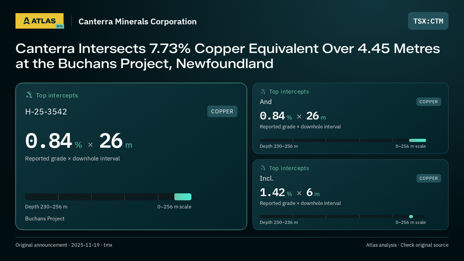
Task: Click 'Original announcement · 2025-11-19 · tmx' footer
Action: (64, 245)
